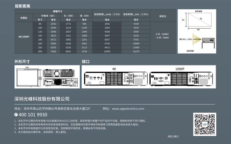Click the projector front view dimension drawing
This screenshot has height=144, width=231.
coord(59,74)
